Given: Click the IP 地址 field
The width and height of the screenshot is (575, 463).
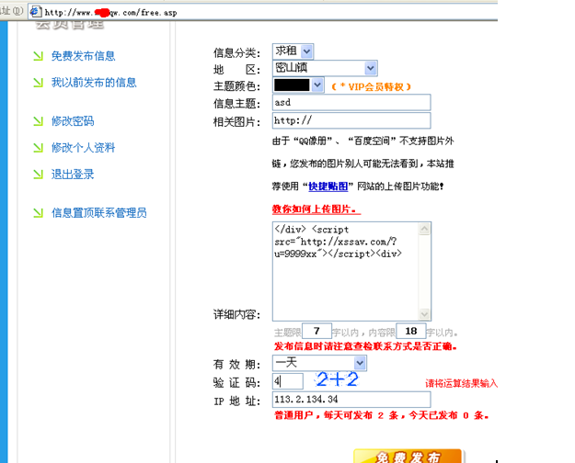Looking at the screenshot, I should click(x=351, y=400).
